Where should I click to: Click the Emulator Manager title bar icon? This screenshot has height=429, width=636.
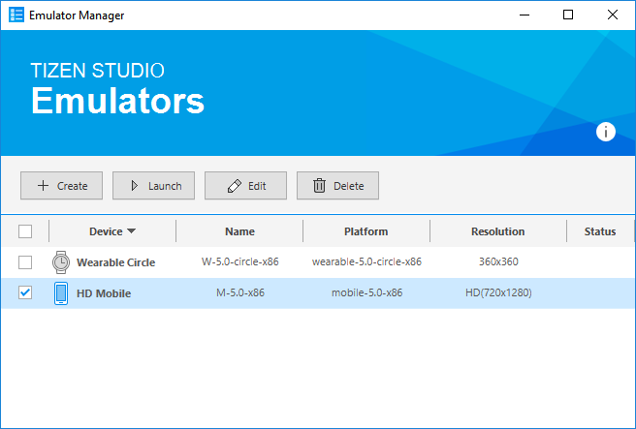(16, 15)
